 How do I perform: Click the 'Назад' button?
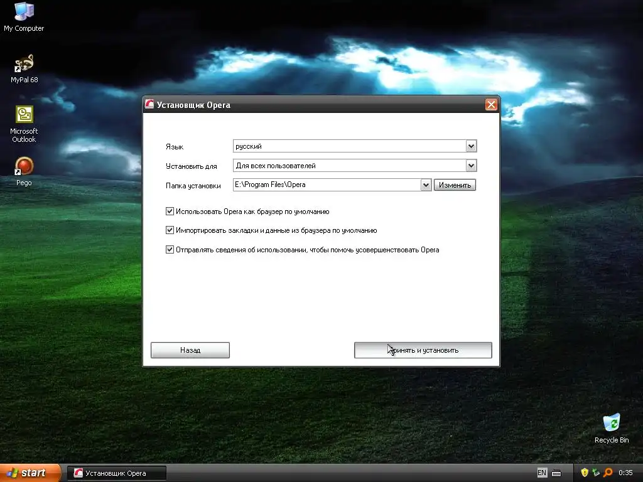click(190, 350)
